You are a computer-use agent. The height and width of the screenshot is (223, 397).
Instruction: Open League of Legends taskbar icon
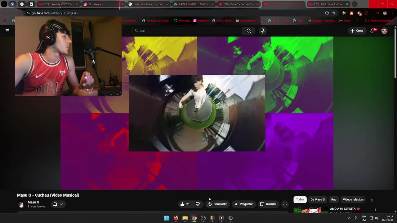[x=230, y=218]
